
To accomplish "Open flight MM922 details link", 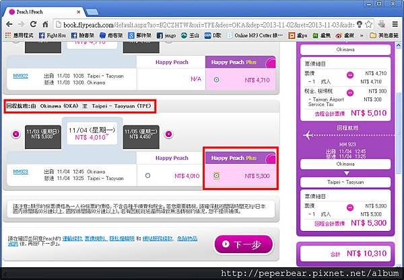I will tap(20, 76).
